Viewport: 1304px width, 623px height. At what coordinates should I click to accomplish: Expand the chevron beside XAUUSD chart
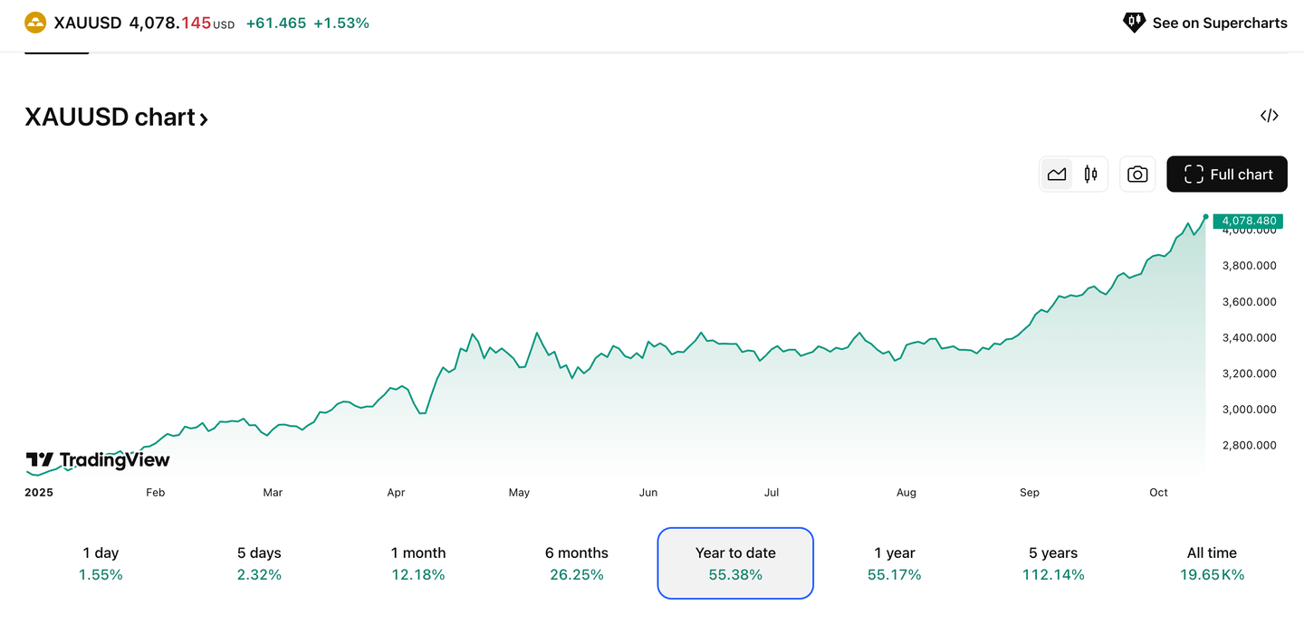204,119
